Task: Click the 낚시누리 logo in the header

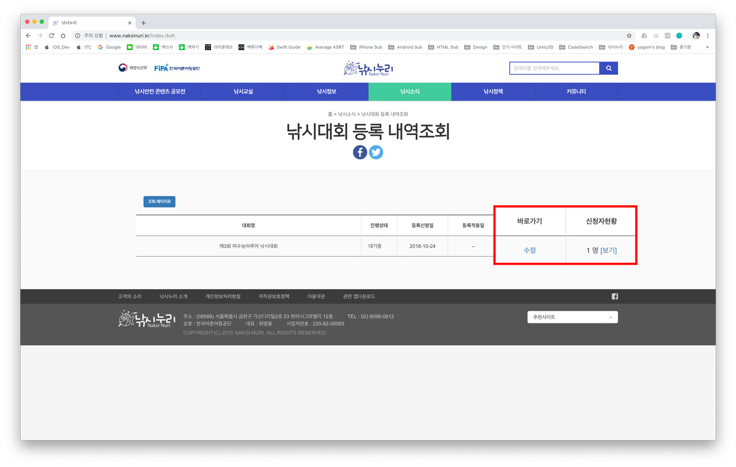Action: 368,67
